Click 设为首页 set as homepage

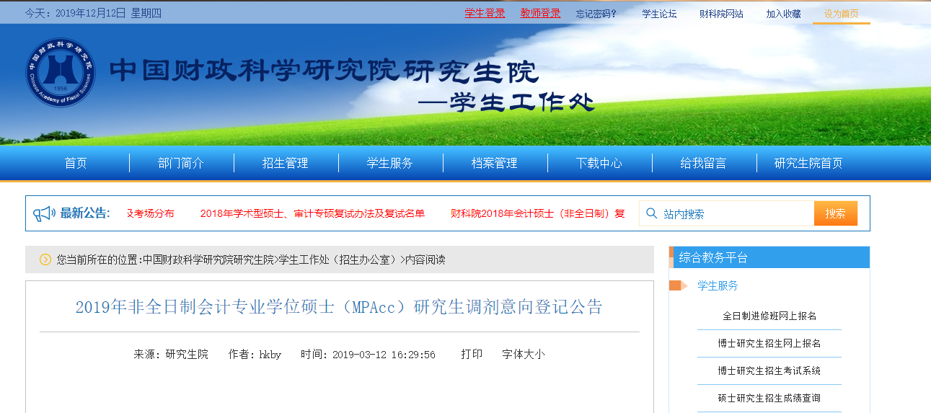coord(841,14)
